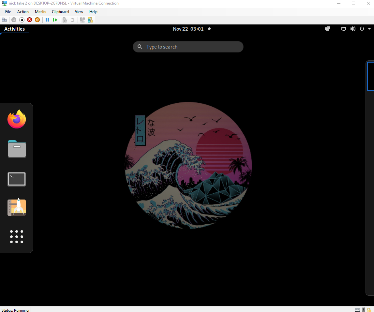Viewport: 374px width, 312px height.
Task: Click the Activities button
Action: [x=15, y=29]
